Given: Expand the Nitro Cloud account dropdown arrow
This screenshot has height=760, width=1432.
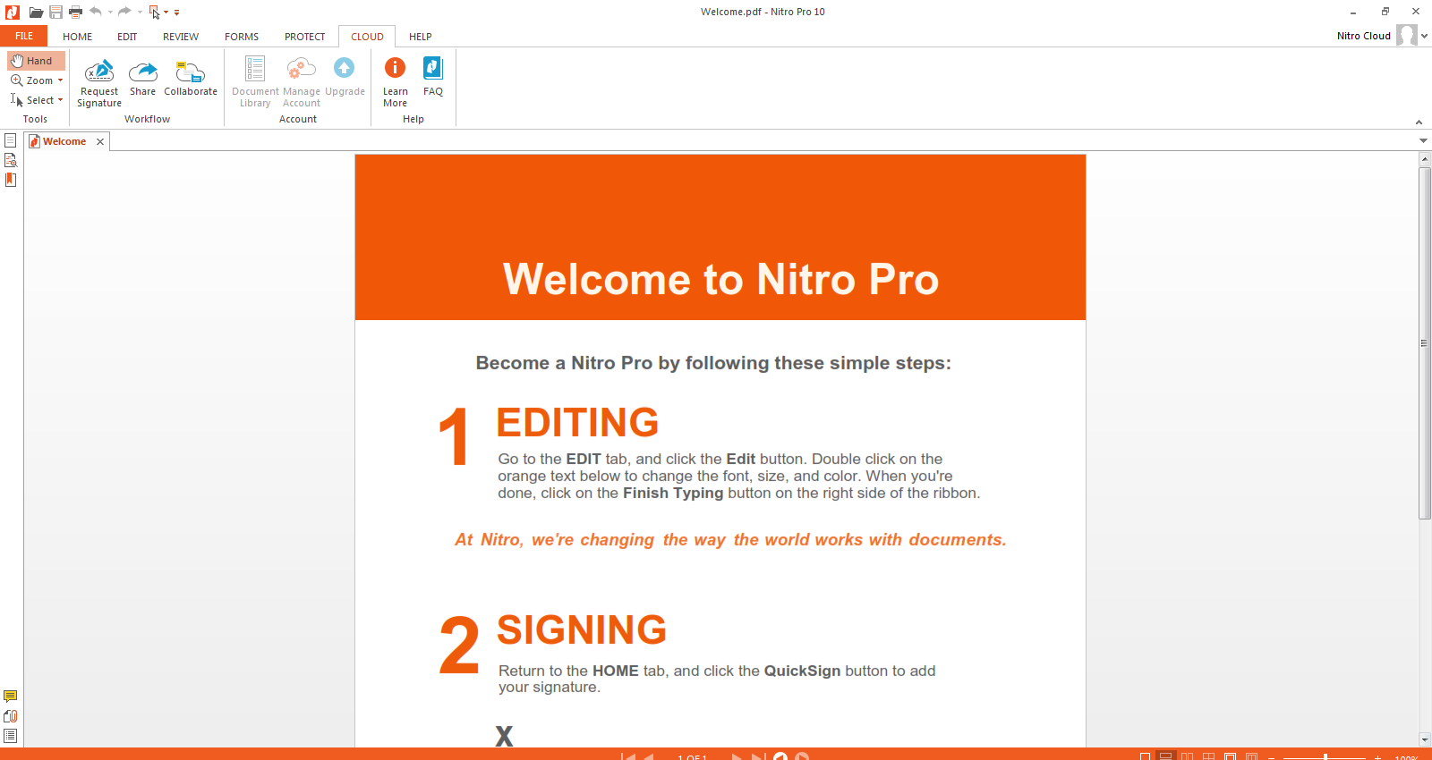Looking at the screenshot, I should point(1424,36).
